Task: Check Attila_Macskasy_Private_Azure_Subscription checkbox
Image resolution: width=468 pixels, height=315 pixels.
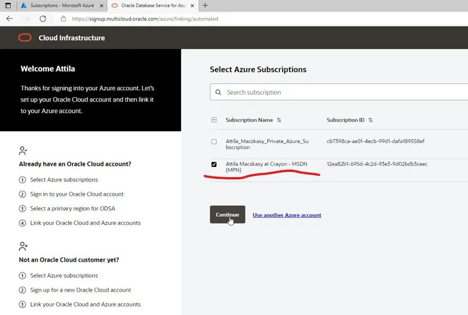Action: point(214,141)
